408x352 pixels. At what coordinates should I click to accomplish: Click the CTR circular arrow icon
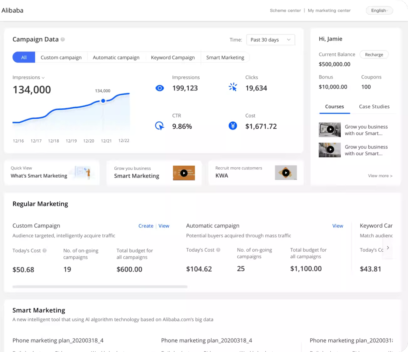pyautogui.click(x=159, y=126)
